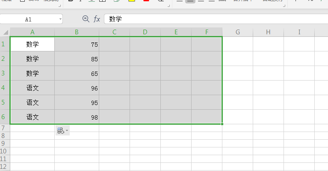328x171 pixels.
Task: Click cell A6 containing 语文
Action: point(32,117)
